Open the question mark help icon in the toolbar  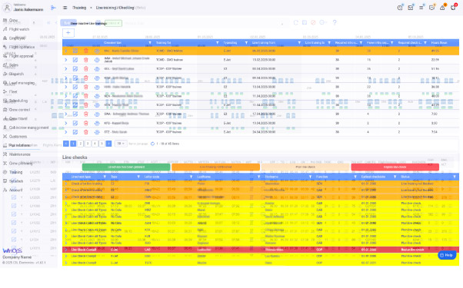(x=335, y=23)
